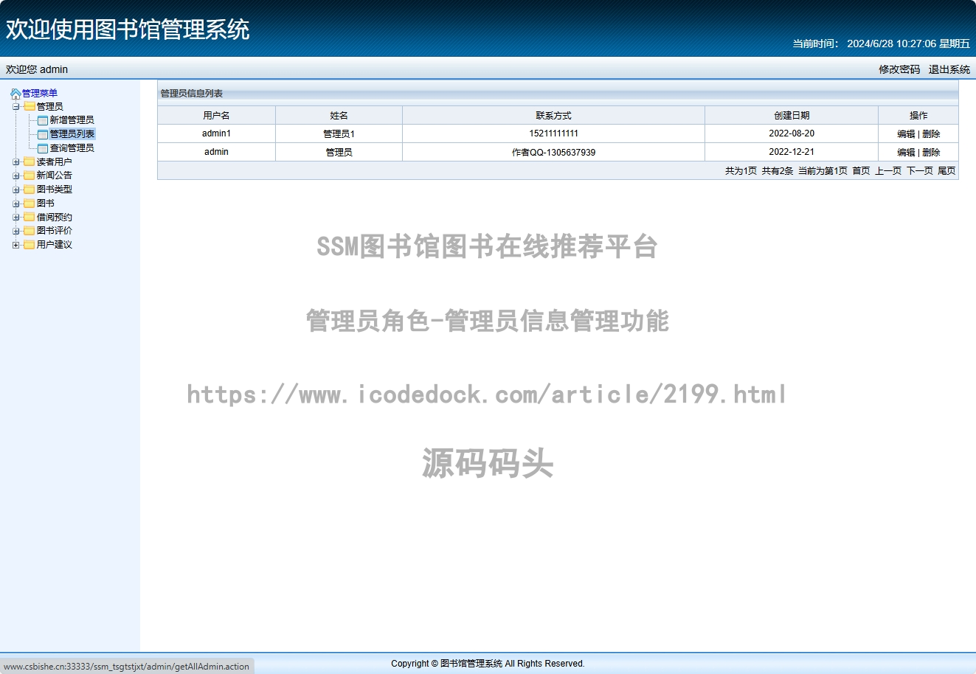Select 图书评价 in the menu tree

(x=55, y=231)
